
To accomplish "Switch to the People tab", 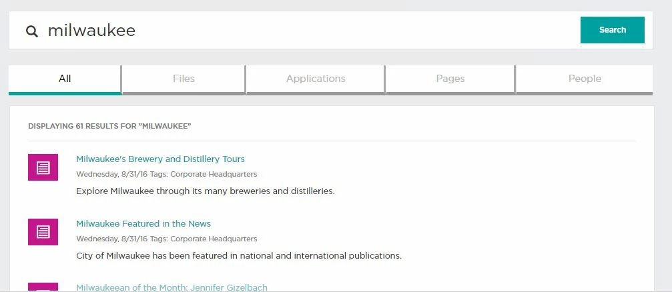I will click(585, 79).
